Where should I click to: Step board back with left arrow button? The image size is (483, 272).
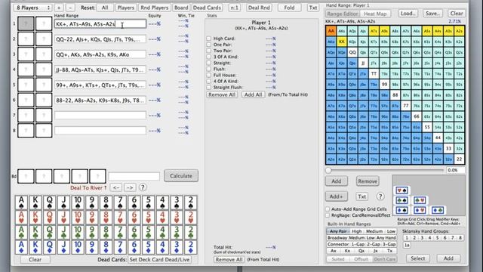(x=115, y=187)
